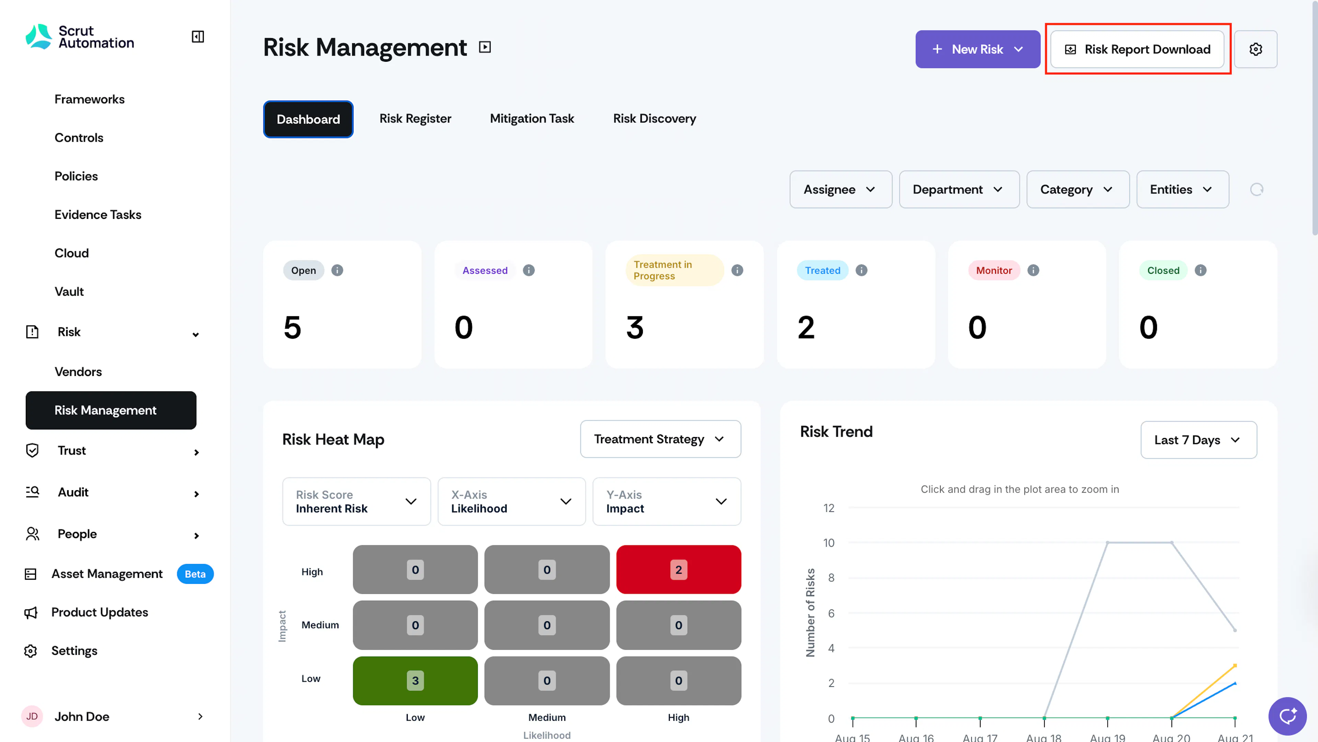Click info icon beside Treated status
The width and height of the screenshot is (1318, 742).
861,270
